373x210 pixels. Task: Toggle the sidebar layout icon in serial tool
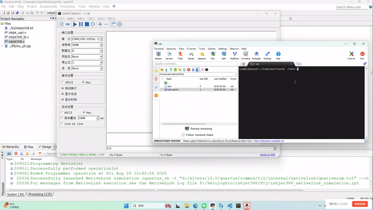[114, 24]
